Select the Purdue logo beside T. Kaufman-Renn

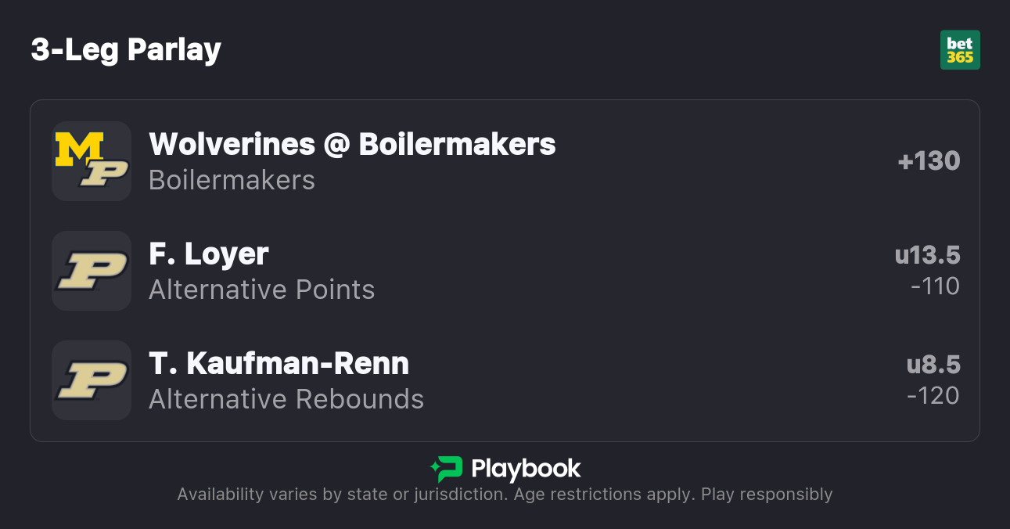92,380
